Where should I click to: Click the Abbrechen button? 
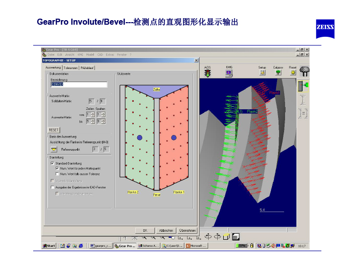(x=166, y=230)
